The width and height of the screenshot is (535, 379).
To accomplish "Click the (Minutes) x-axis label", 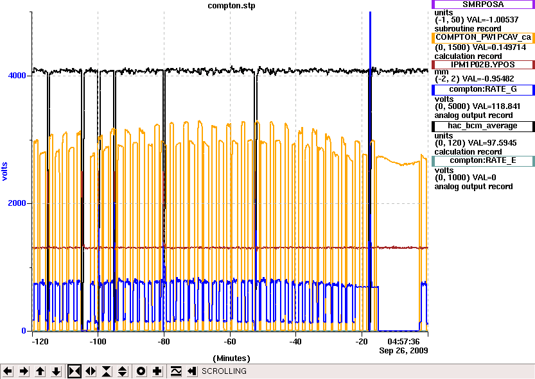I will (231, 358).
